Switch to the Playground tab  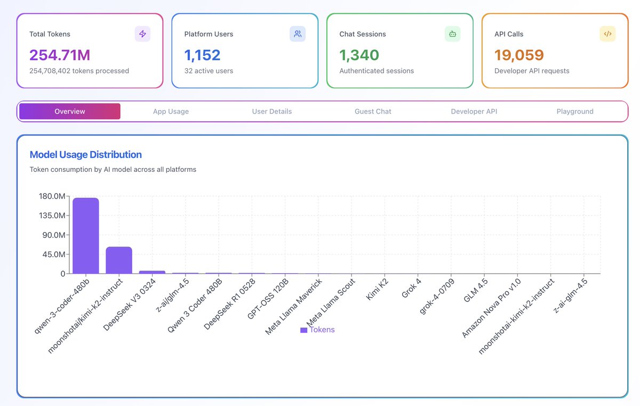[574, 111]
